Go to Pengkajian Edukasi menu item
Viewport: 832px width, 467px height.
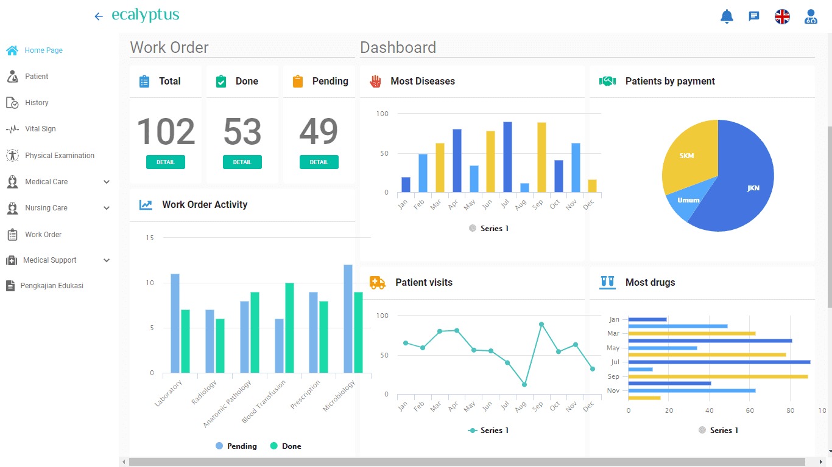click(52, 286)
